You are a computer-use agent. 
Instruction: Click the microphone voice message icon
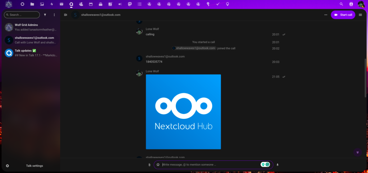[x=277, y=165]
